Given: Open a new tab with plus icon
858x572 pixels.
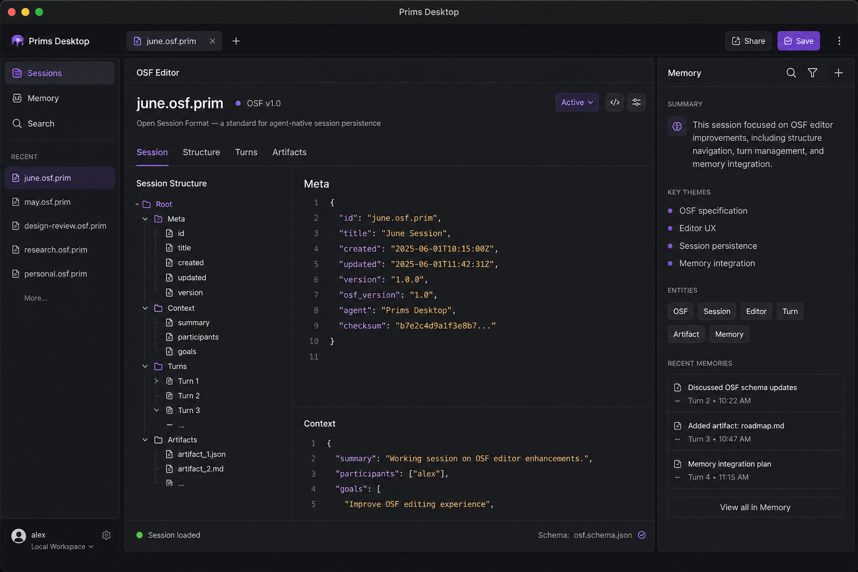Looking at the screenshot, I should tap(236, 41).
